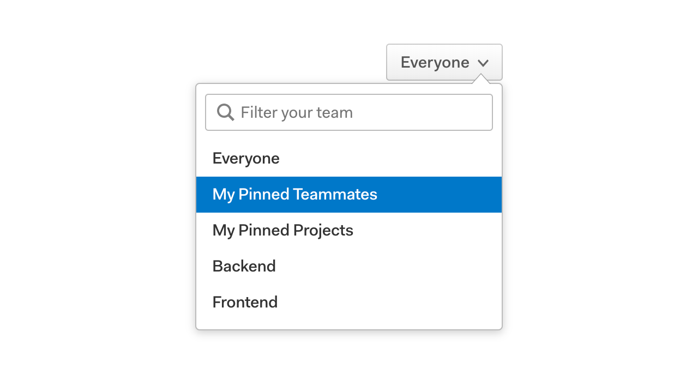Switch the filter to My Pinned Projects
698x374 pixels.
349,231
